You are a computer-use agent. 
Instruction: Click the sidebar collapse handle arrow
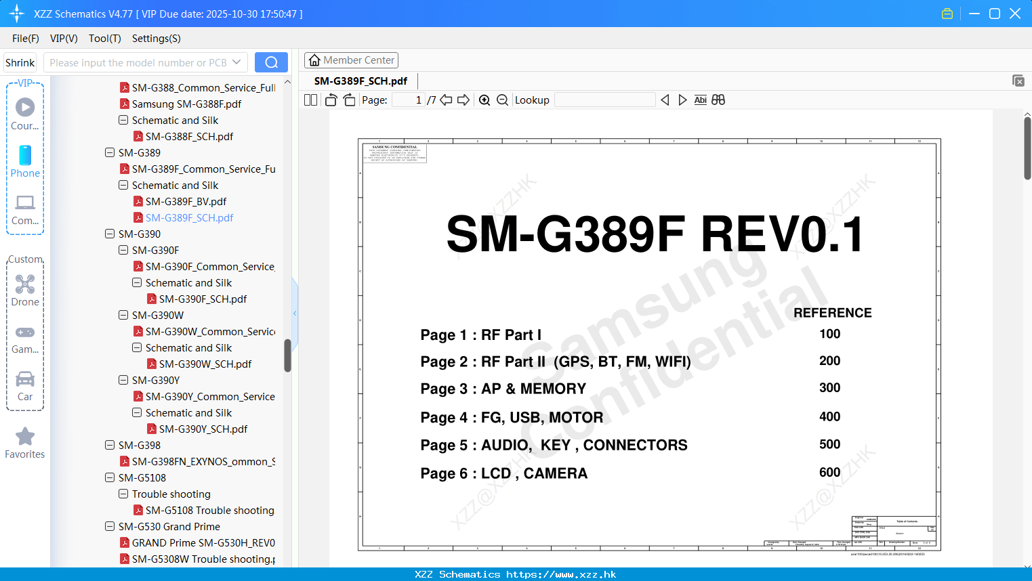click(295, 313)
